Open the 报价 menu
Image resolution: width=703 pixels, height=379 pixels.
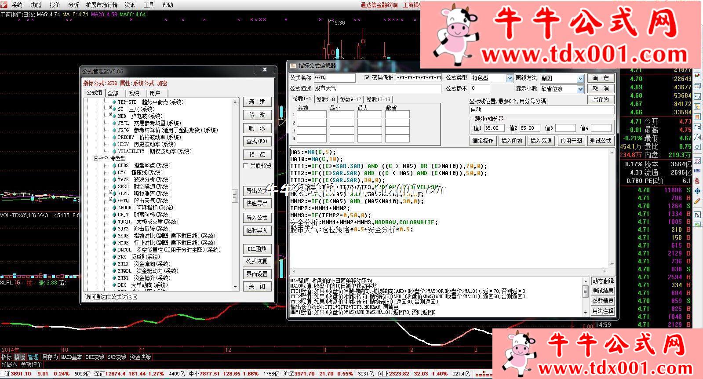[55, 5]
